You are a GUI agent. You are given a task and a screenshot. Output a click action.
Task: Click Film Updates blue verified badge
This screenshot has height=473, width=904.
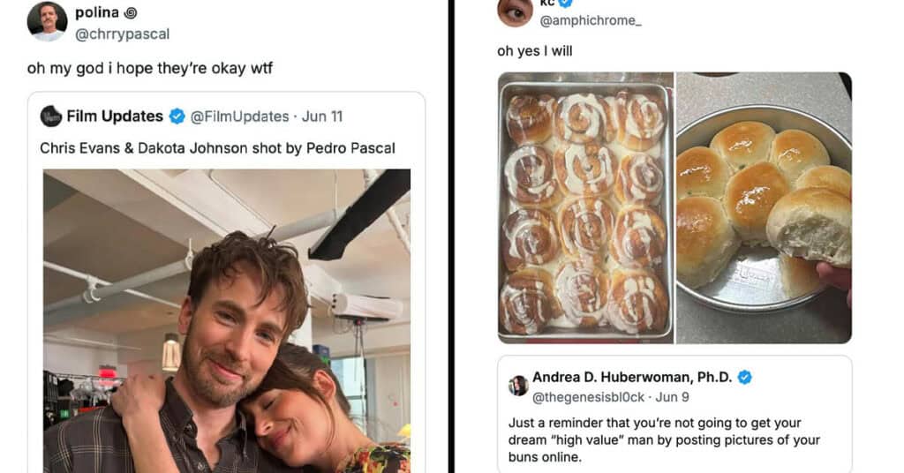coord(177,116)
